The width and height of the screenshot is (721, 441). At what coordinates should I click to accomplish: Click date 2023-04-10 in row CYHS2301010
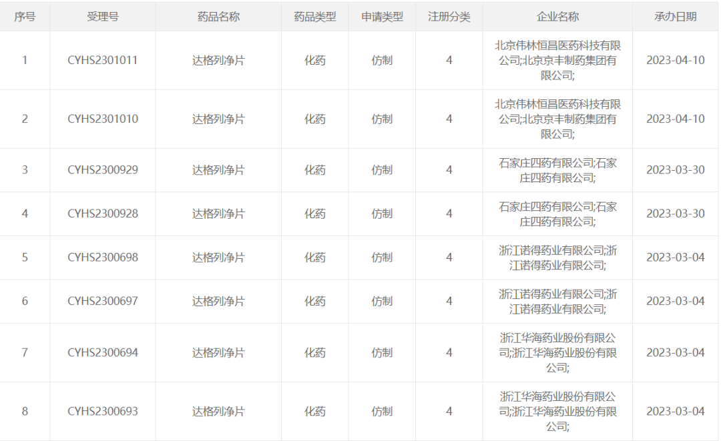click(676, 119)
